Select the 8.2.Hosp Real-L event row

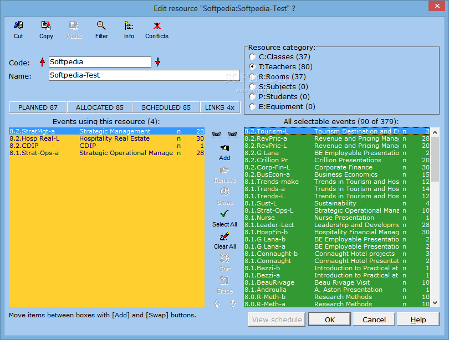click(106, 138)
